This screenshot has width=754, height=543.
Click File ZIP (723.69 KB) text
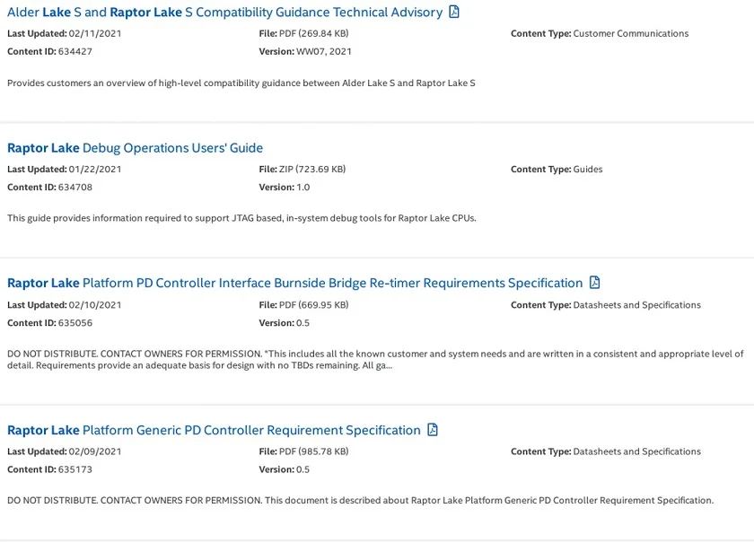coord(302,169)
